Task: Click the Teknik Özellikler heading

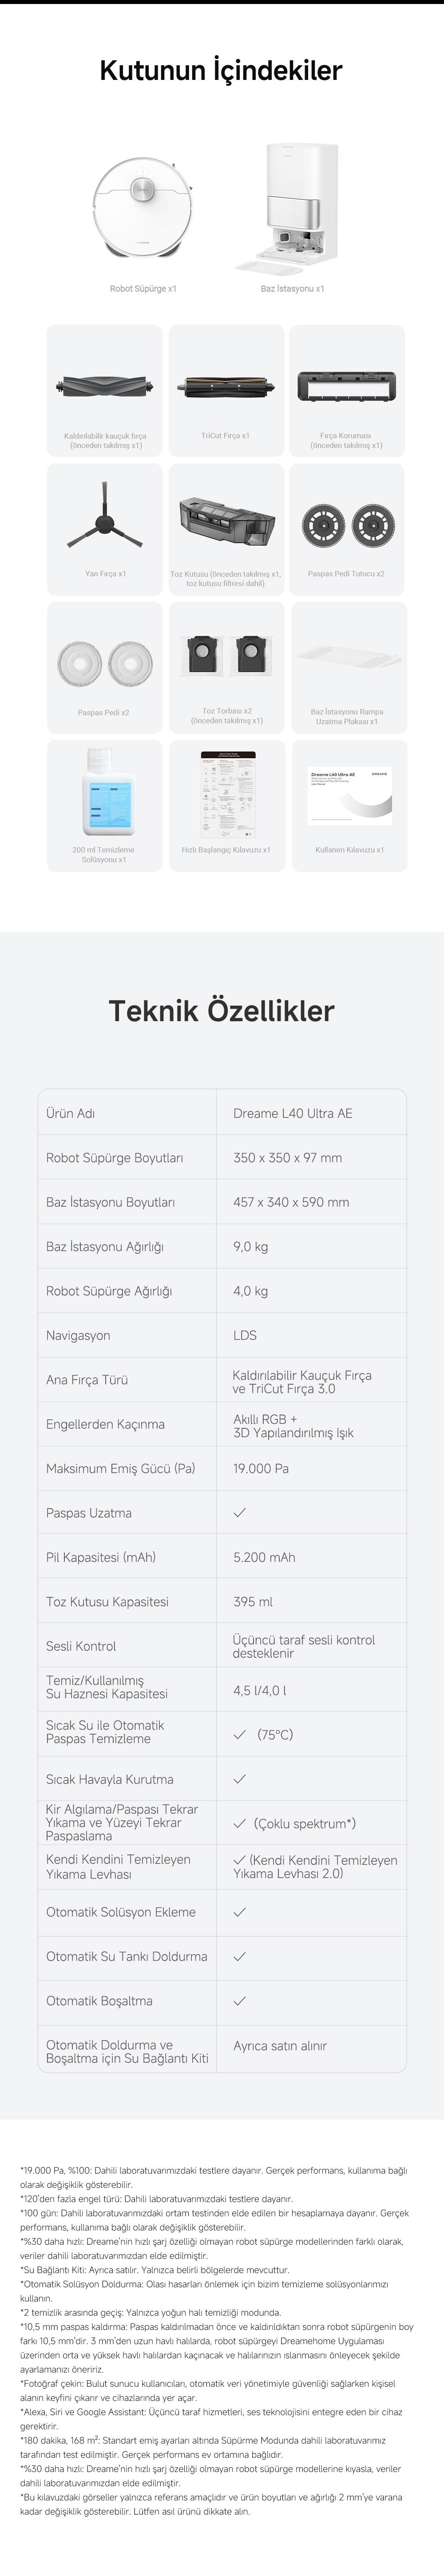Action: (222, 1010)
